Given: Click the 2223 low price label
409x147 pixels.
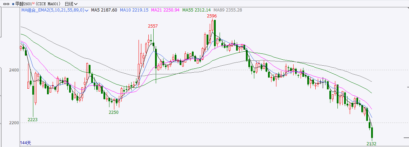Looking at the screenshot, I should pos(33,119).
